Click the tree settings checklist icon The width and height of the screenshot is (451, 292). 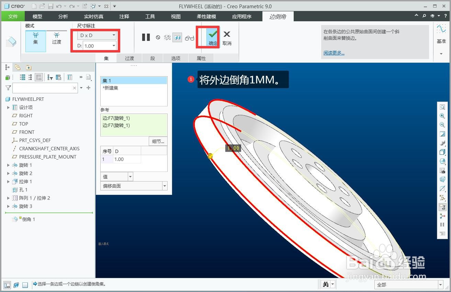pyautogui.click(x=70, y=77)
